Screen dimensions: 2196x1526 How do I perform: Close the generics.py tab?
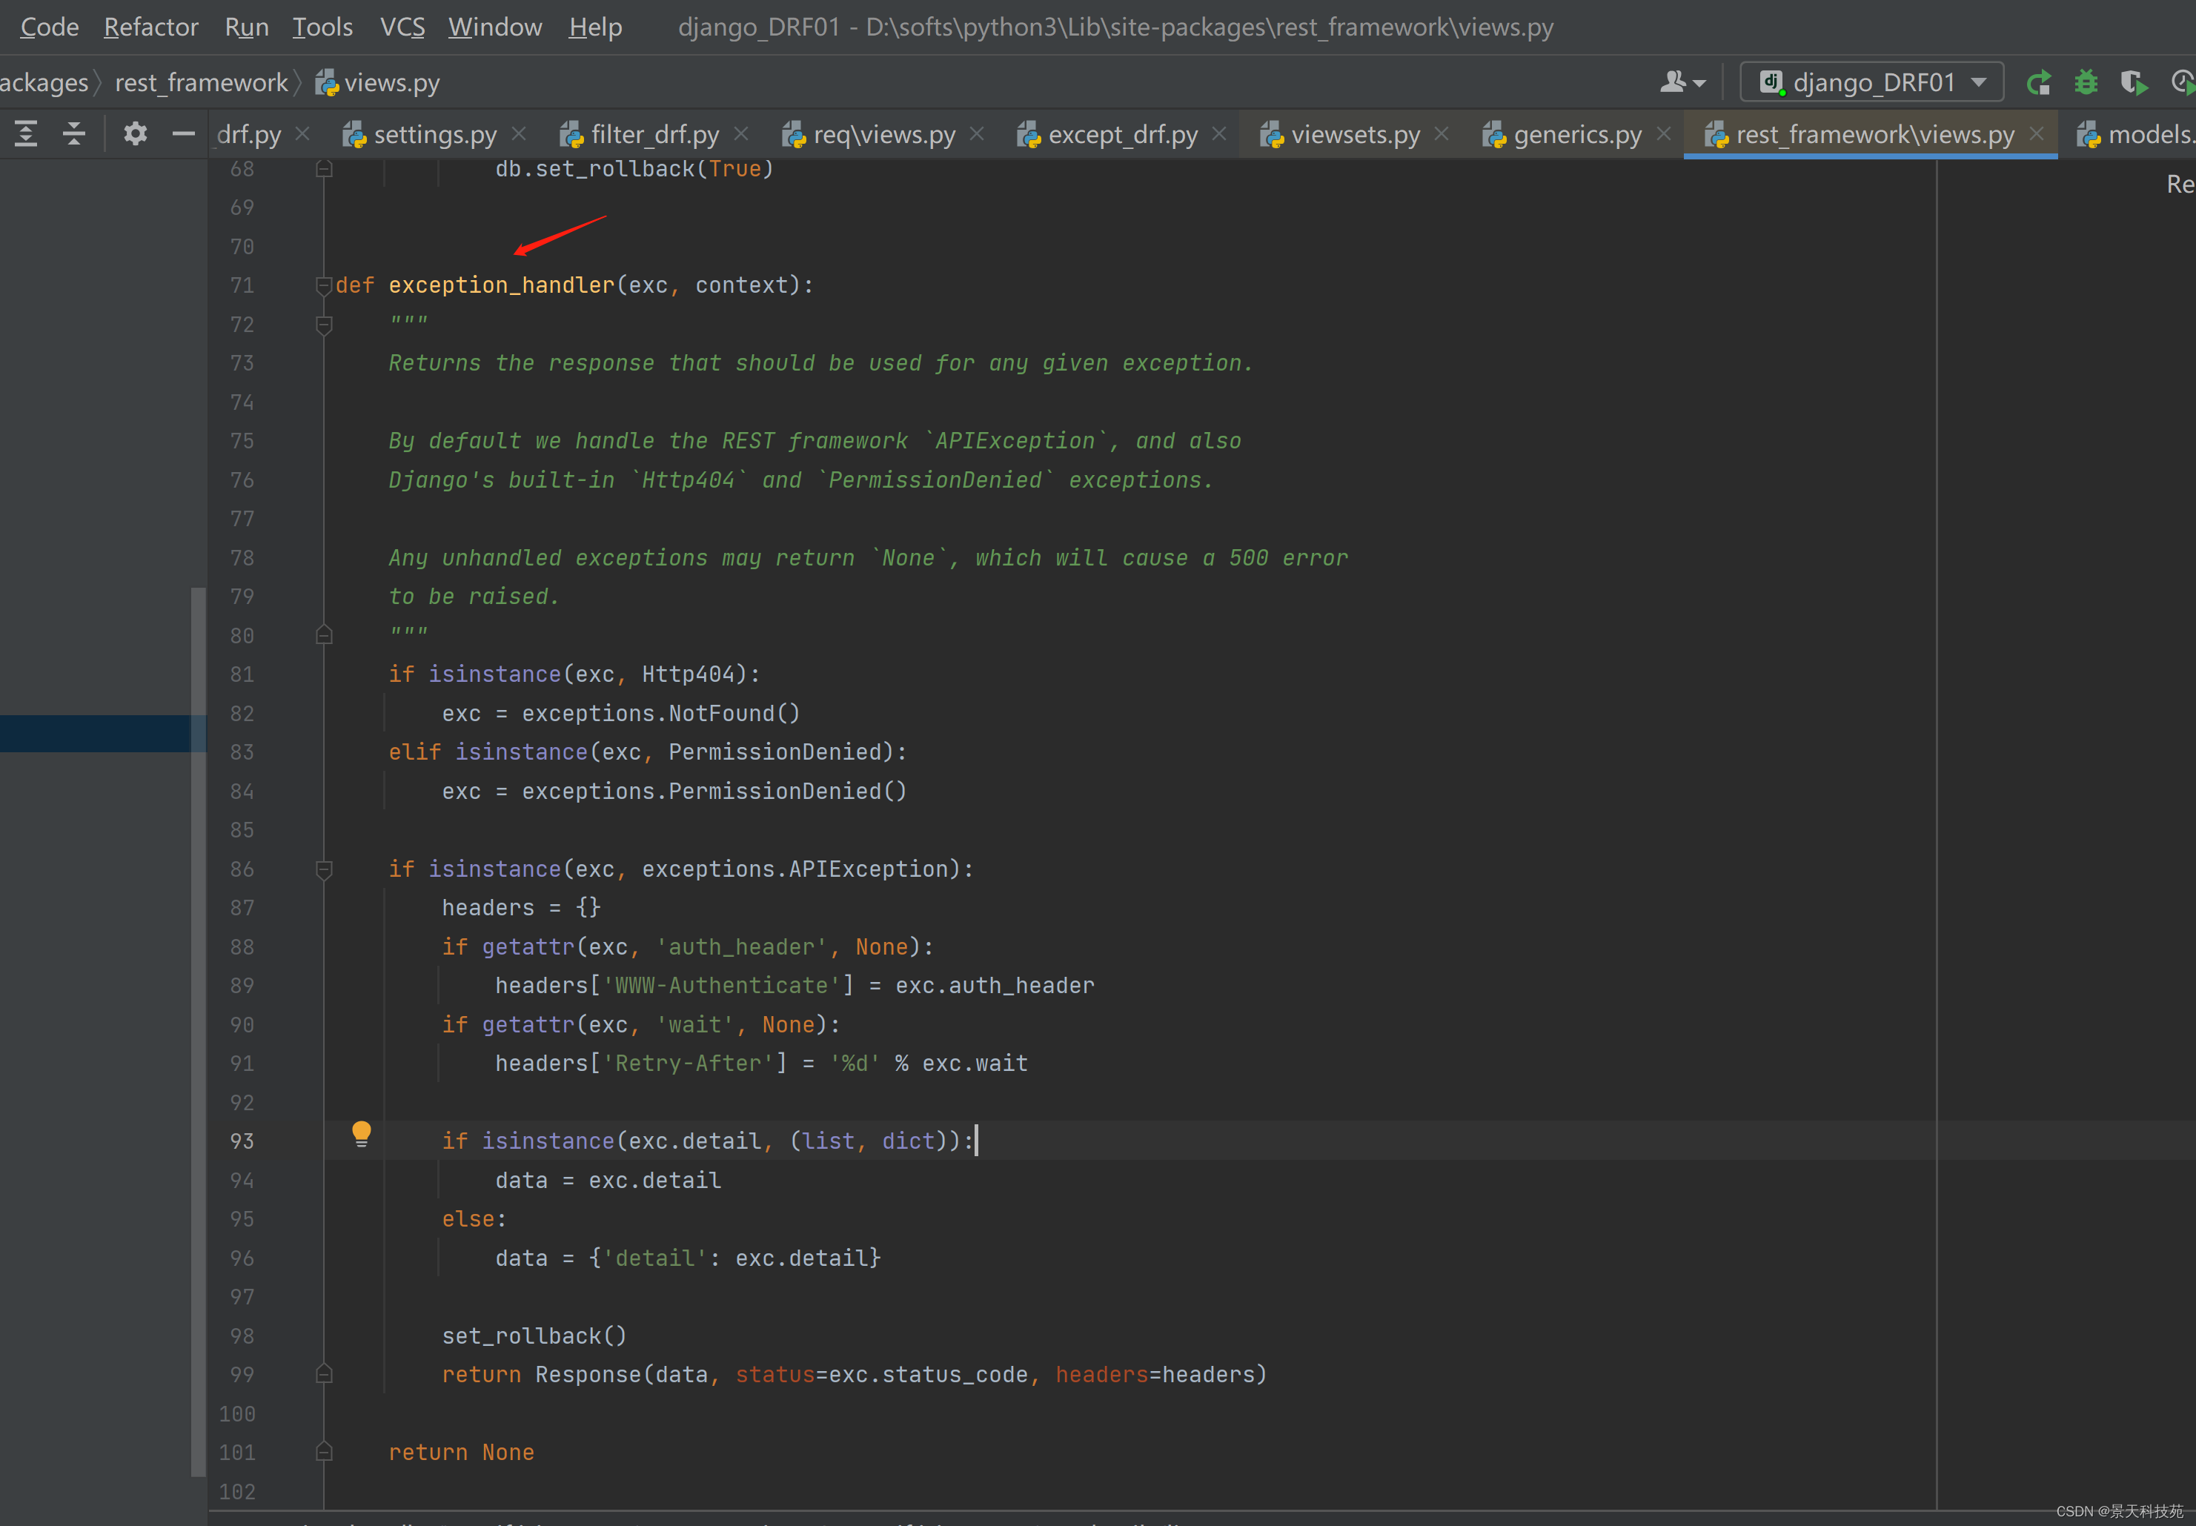pyautogui.click(x=1664, y=134)
